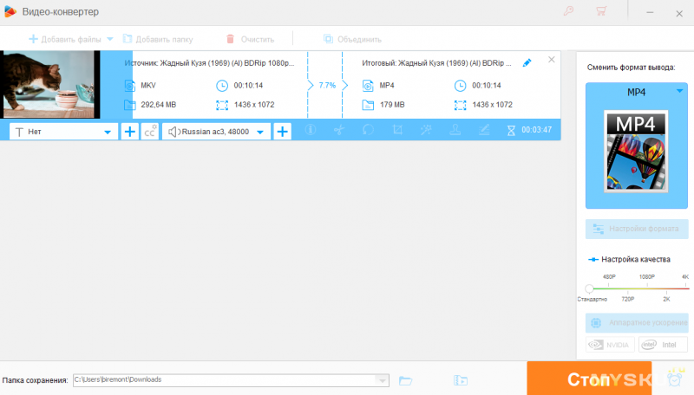The height and width of the screenshot is (395, 694).
Task: Click the cat video thumbnail
Action: point(50,84)
